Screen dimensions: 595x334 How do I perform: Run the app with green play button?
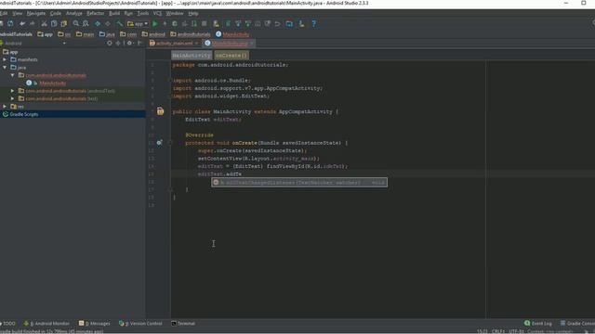[x=155, y=23]
